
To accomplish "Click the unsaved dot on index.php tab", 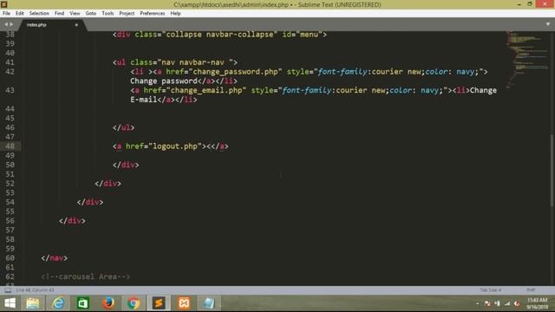I will click(76, 25).
